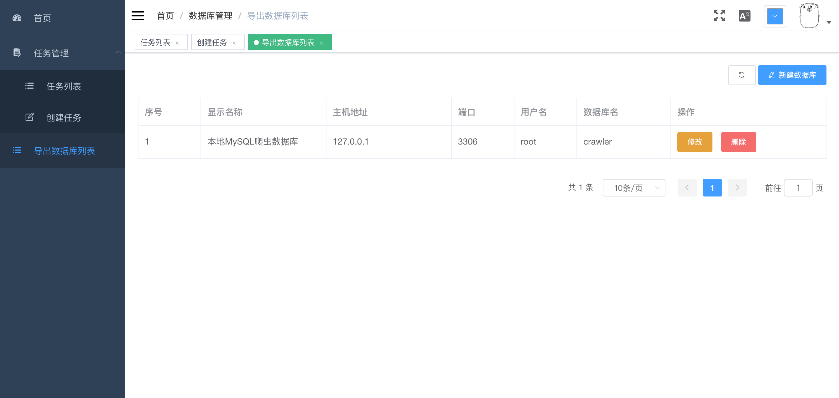Delete row with red 删除 button
Image resolution: width=839 pixels, height=398 pixels.
738,142
